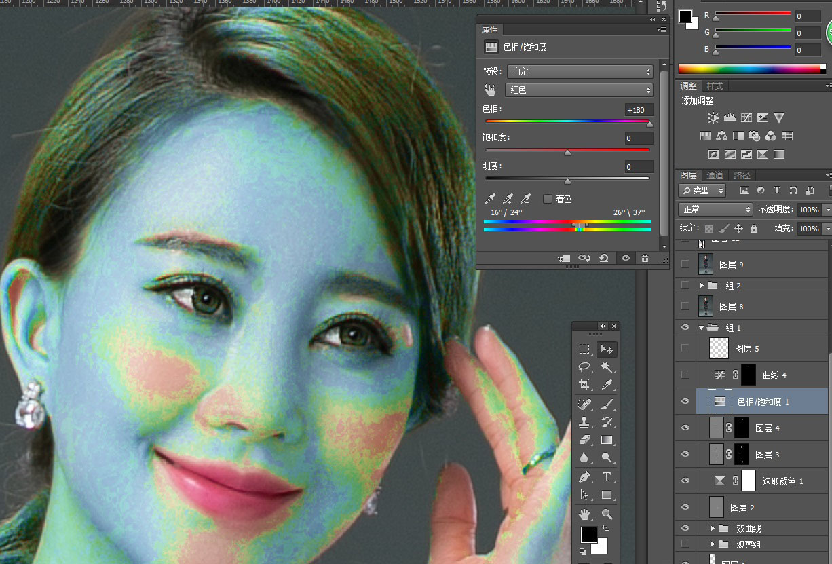Viewport: 832px width, 564px height.
Task: Hide the 图层 2 layer
Action: click(685, 507)
